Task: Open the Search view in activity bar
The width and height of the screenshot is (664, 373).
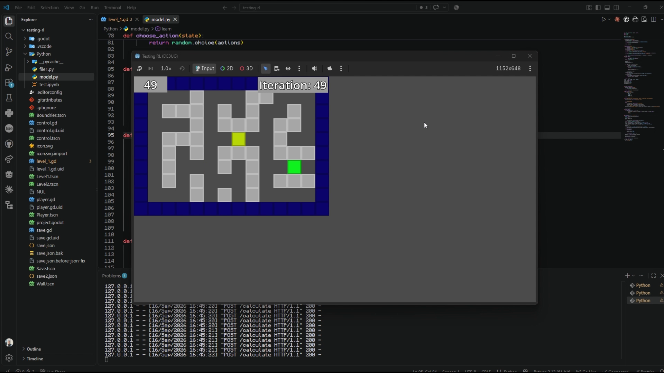Action: [9, 36]
